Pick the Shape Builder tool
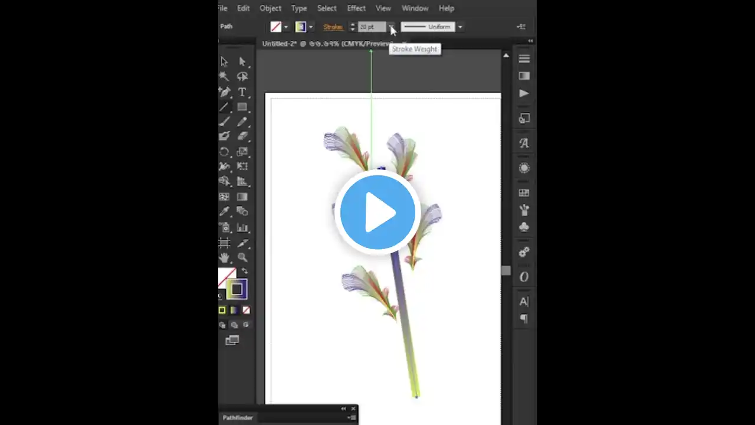 pyautogui.click(x=224, y=181)
